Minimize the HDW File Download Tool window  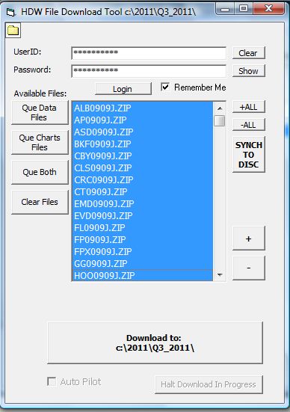[x=225, y=9]
